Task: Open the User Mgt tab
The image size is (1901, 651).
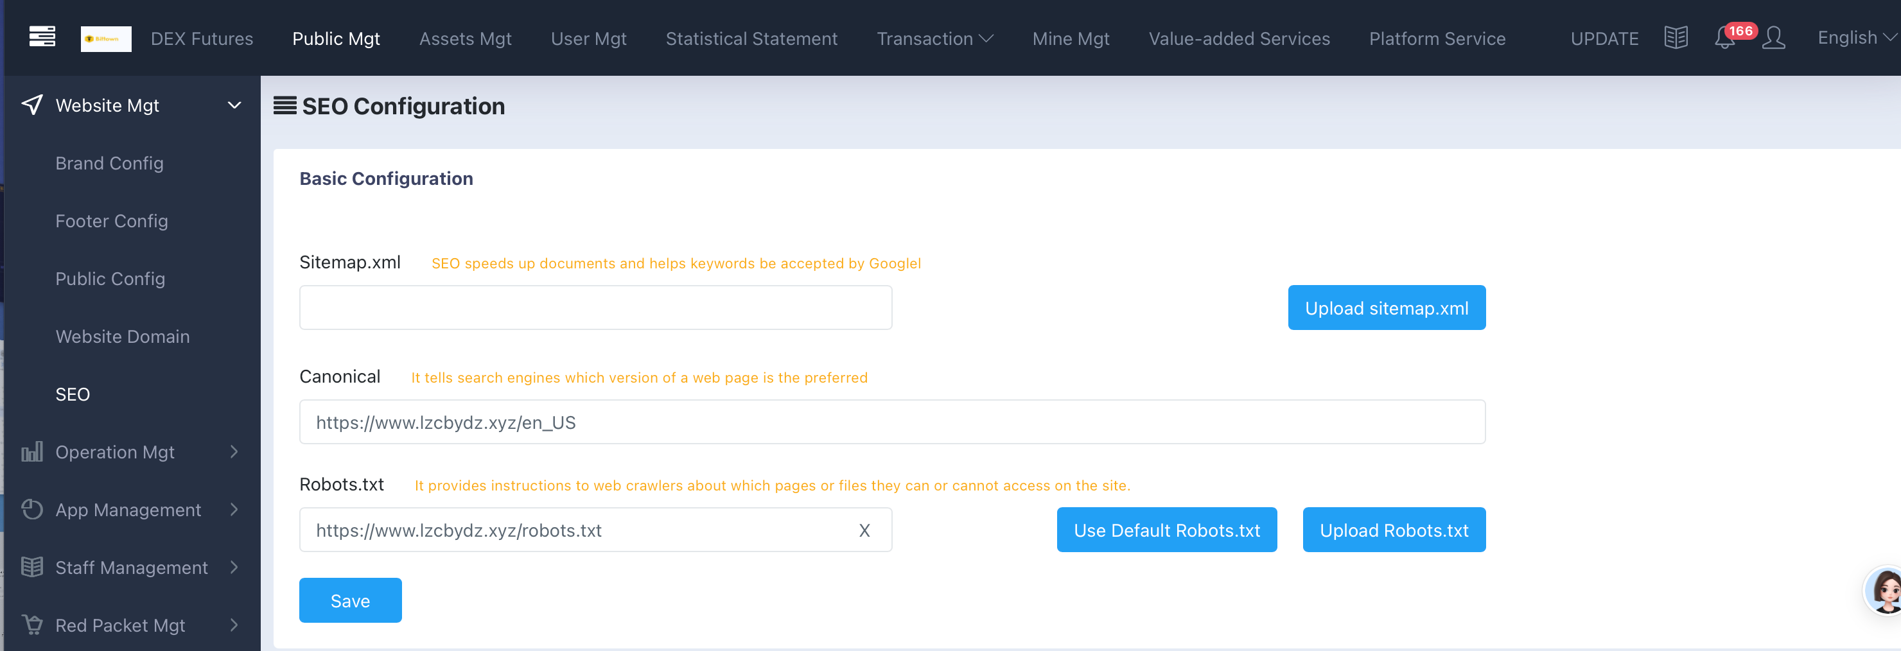Action: tap(588, 39)
